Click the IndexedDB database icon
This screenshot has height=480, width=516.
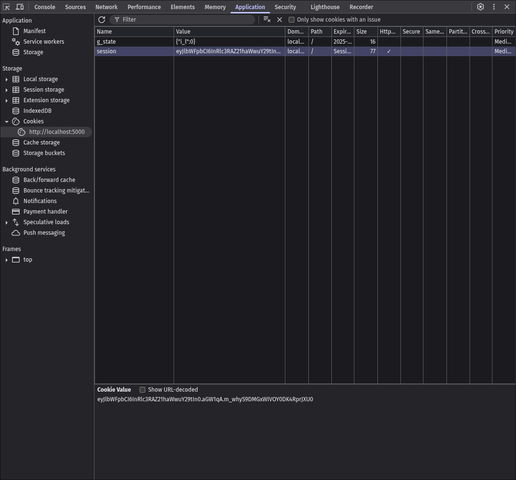tap(16, 111)
